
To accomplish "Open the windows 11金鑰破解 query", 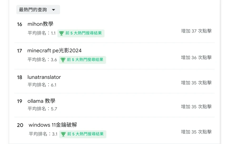I will [x=53, y=125].
